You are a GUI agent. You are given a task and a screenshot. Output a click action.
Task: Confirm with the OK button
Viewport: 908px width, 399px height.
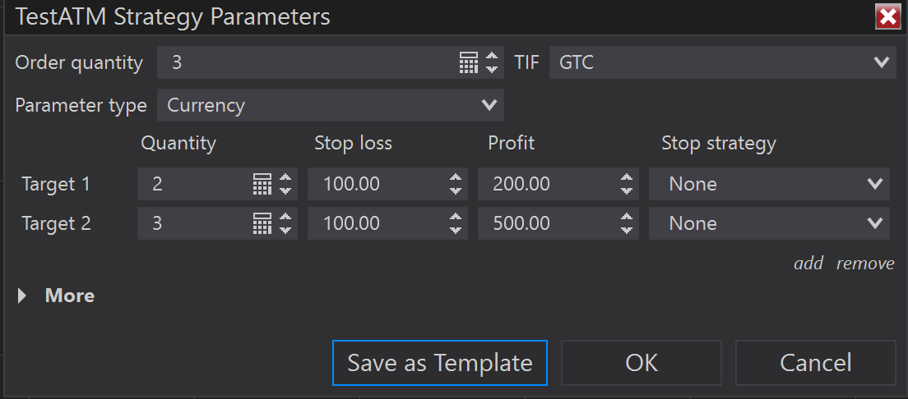(641, 363)
